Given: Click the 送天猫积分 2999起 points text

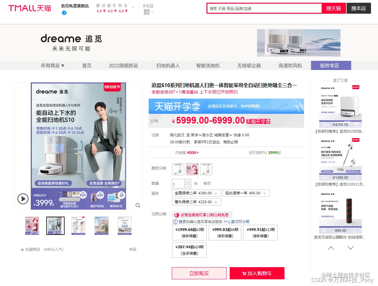Looking at the screenshot, I should click(265, 153).
